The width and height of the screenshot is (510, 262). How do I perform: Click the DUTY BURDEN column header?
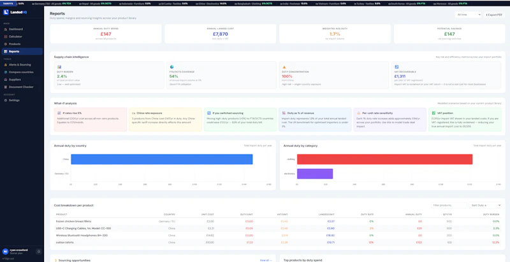[x=491, y=215]
